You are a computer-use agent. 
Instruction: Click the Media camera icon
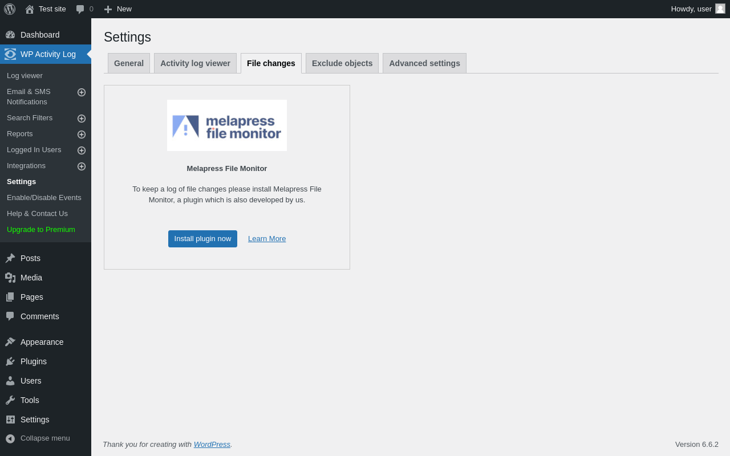(10, 278)
